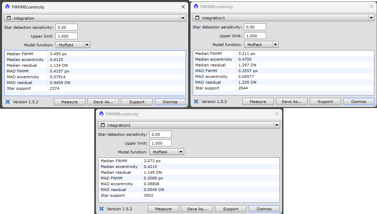Select the Median eccentricity 0.4210 row
The width and height of the screenshot is (377, 214).
(x=189, y=167)
